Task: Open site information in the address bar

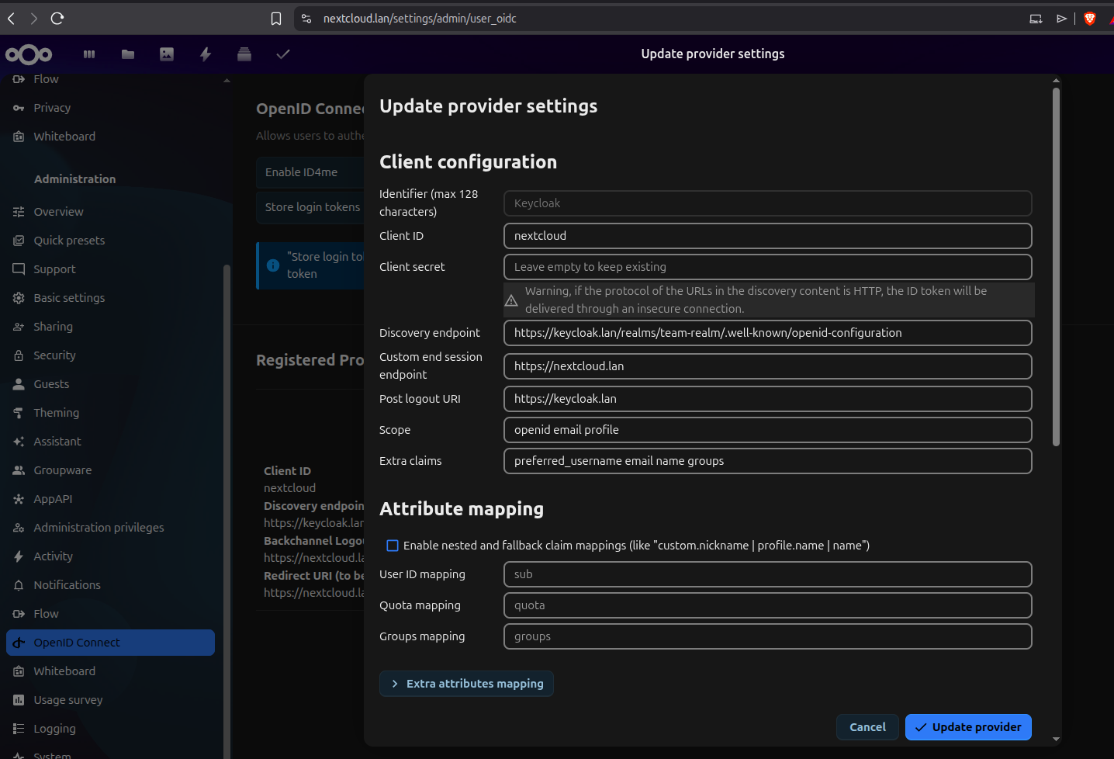Action: point(306,19)
